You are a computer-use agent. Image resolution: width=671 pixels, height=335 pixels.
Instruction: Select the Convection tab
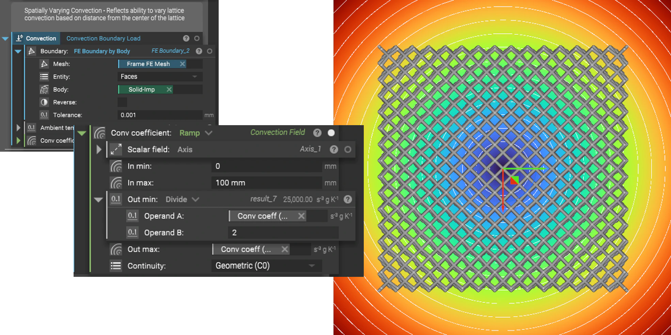[x=40, y=38]
